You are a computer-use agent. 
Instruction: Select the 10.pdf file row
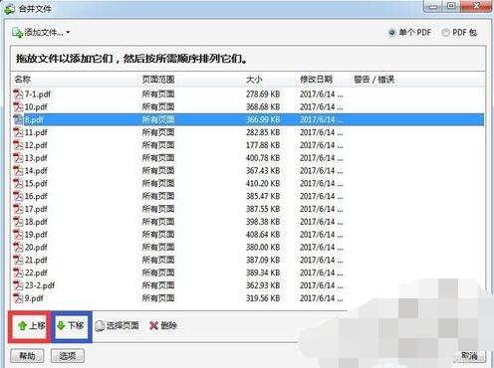pos(248,106)
